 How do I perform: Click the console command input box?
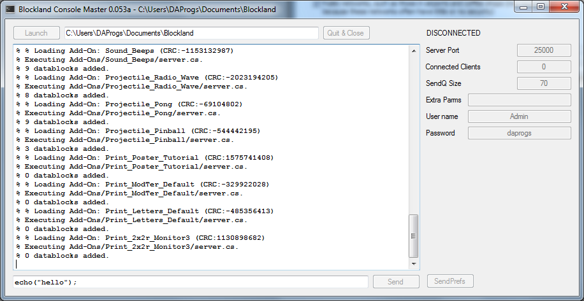pyautogui.click(x=191, y=282)
